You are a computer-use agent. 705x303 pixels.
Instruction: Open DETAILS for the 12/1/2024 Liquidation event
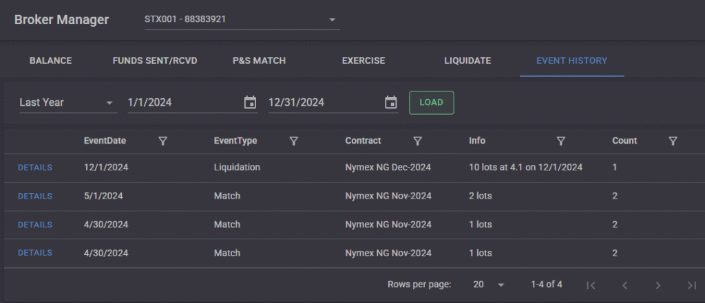(34, 168)
